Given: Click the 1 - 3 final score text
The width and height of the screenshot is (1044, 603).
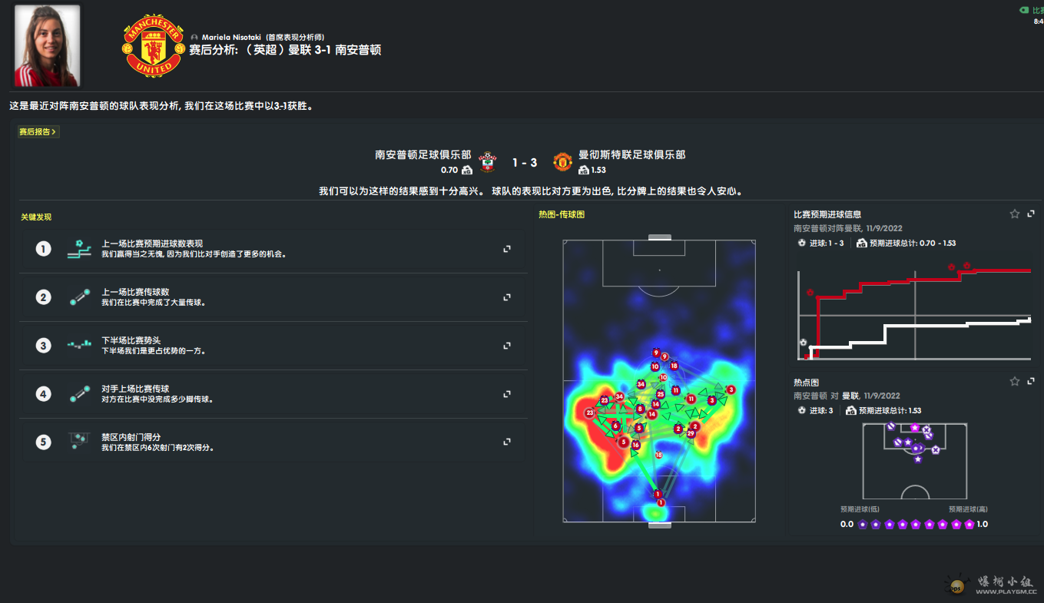Looking at the screenshot, I should click(x=525, y=163).
